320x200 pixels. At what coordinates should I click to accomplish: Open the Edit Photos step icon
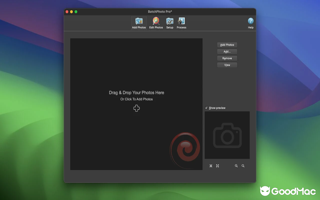(156, 23)
